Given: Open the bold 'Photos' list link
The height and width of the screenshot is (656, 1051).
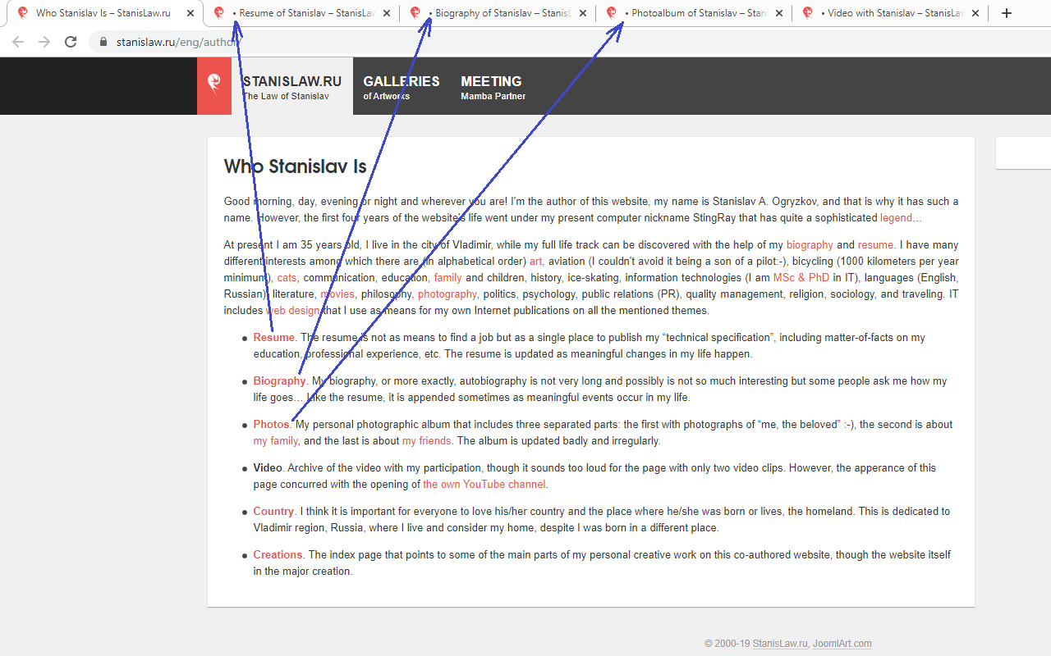Looking at the screenshot, I should tap(271, 425).
